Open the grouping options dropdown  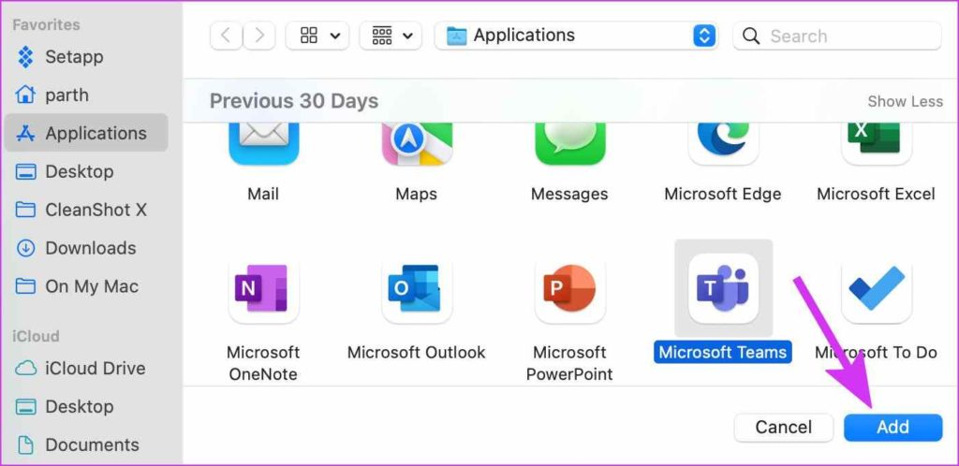[x=391, y=36]
